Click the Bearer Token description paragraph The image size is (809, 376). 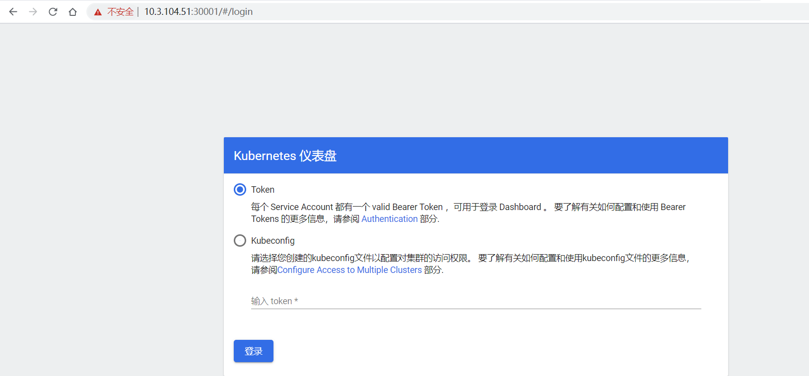(469, 213)
